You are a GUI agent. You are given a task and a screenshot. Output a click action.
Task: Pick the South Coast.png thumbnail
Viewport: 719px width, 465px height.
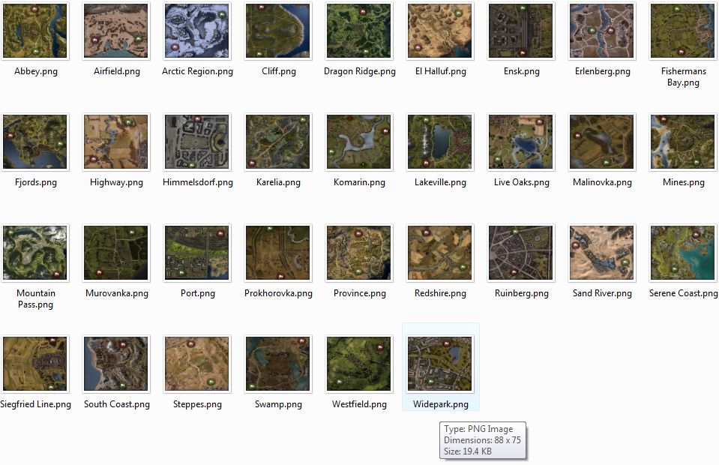[116, 364]
